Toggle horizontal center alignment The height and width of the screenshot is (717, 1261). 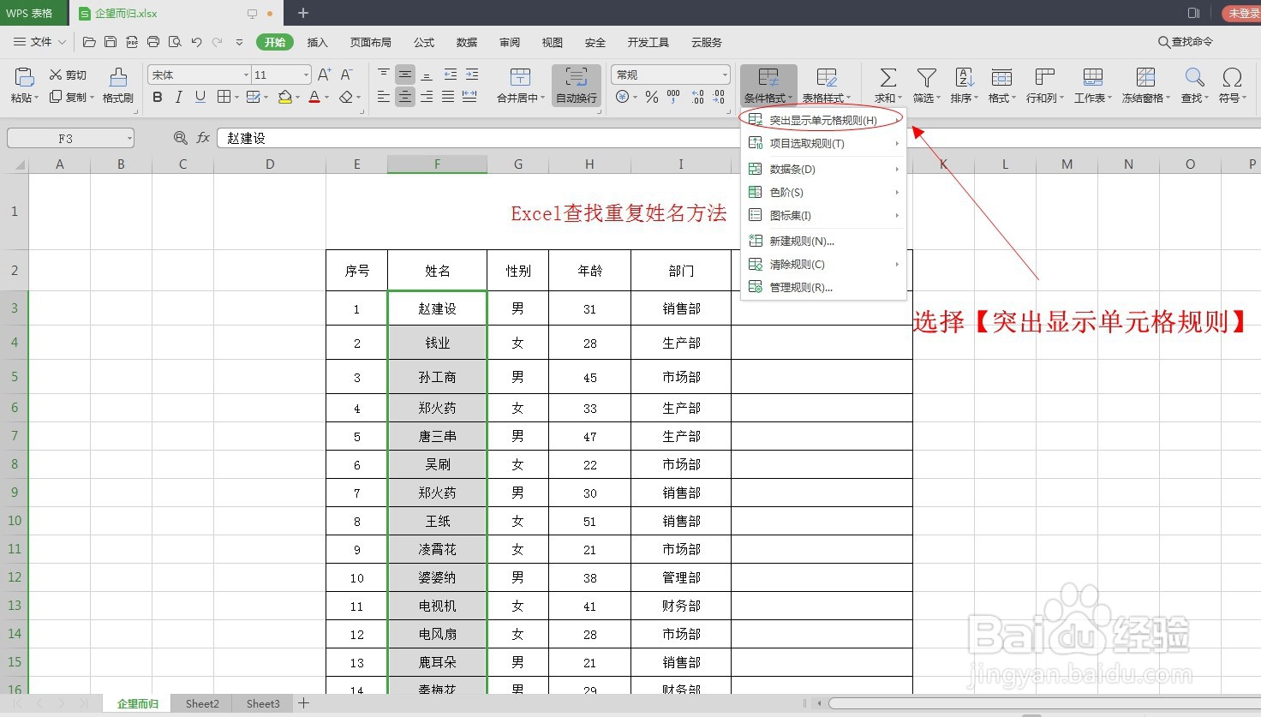(x=404, y=97)
